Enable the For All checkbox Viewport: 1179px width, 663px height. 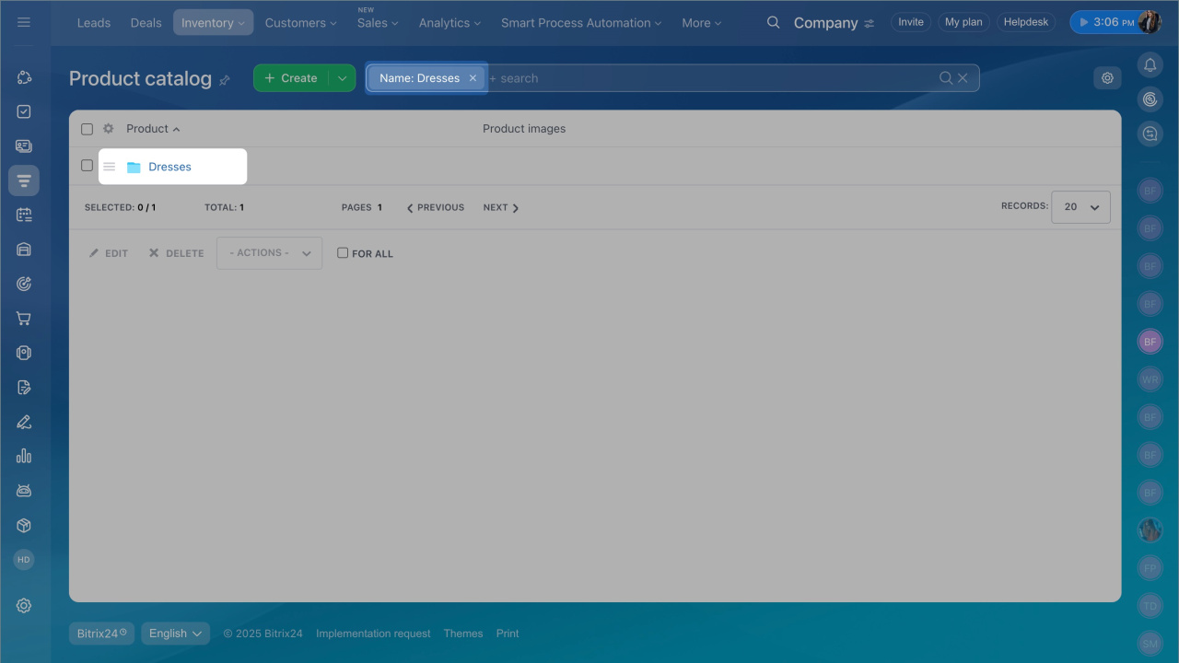(x=343, y=253)
